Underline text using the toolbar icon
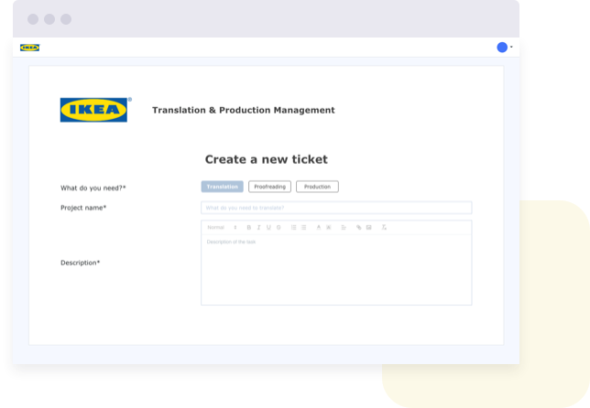Screen dimensions: 590x408 (268, 227)
